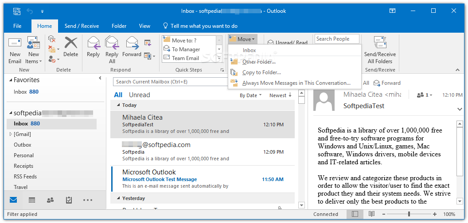This screenshot has height=223, width=468.
Task: Open Customize Quick Access Toolbar dropdown
Action: tap(42, 11)
